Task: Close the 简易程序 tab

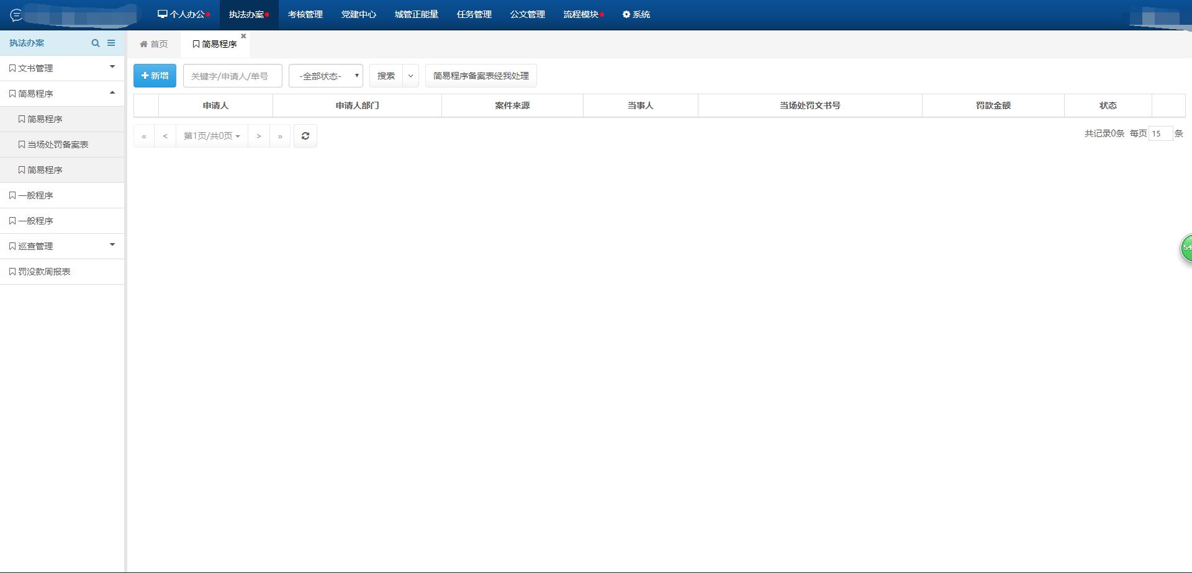Action: tap(243, 36)
